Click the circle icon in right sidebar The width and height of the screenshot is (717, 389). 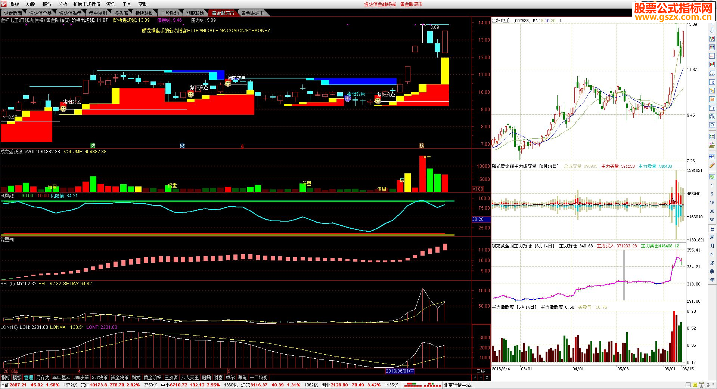712,125
